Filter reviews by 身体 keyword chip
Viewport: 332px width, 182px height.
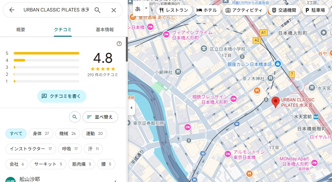coord(41,133)
